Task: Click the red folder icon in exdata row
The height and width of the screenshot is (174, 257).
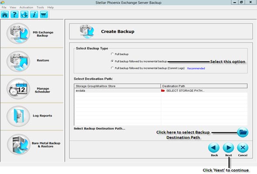Action: pos(163,90)
